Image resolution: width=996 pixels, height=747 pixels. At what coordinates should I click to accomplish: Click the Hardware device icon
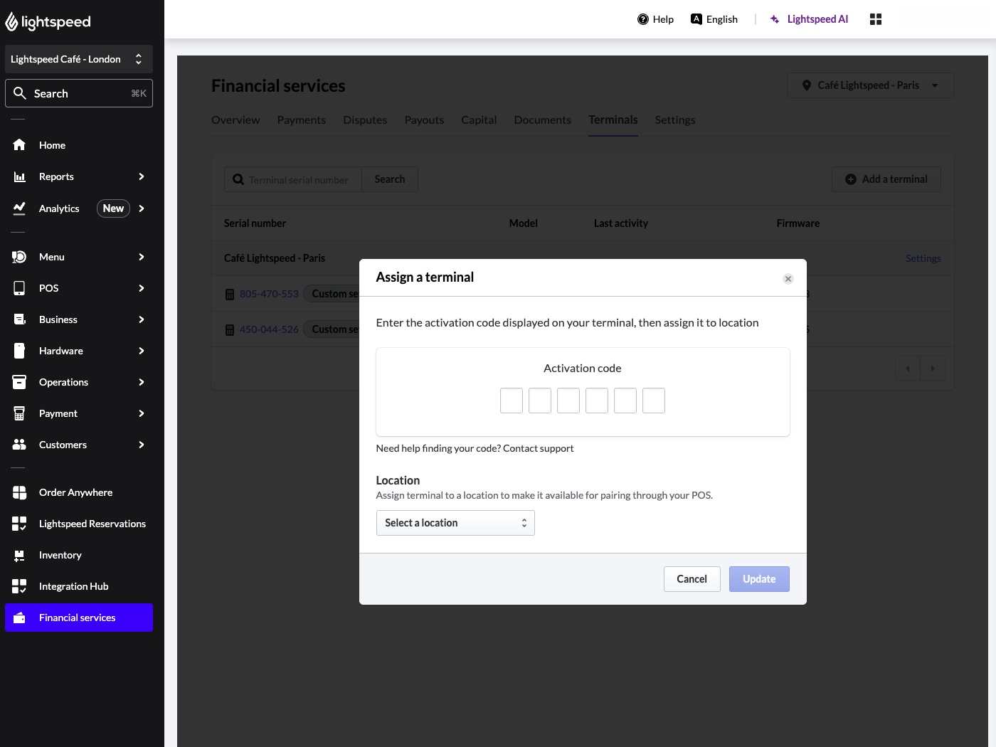pyautogui.click(x=19, y=351)
